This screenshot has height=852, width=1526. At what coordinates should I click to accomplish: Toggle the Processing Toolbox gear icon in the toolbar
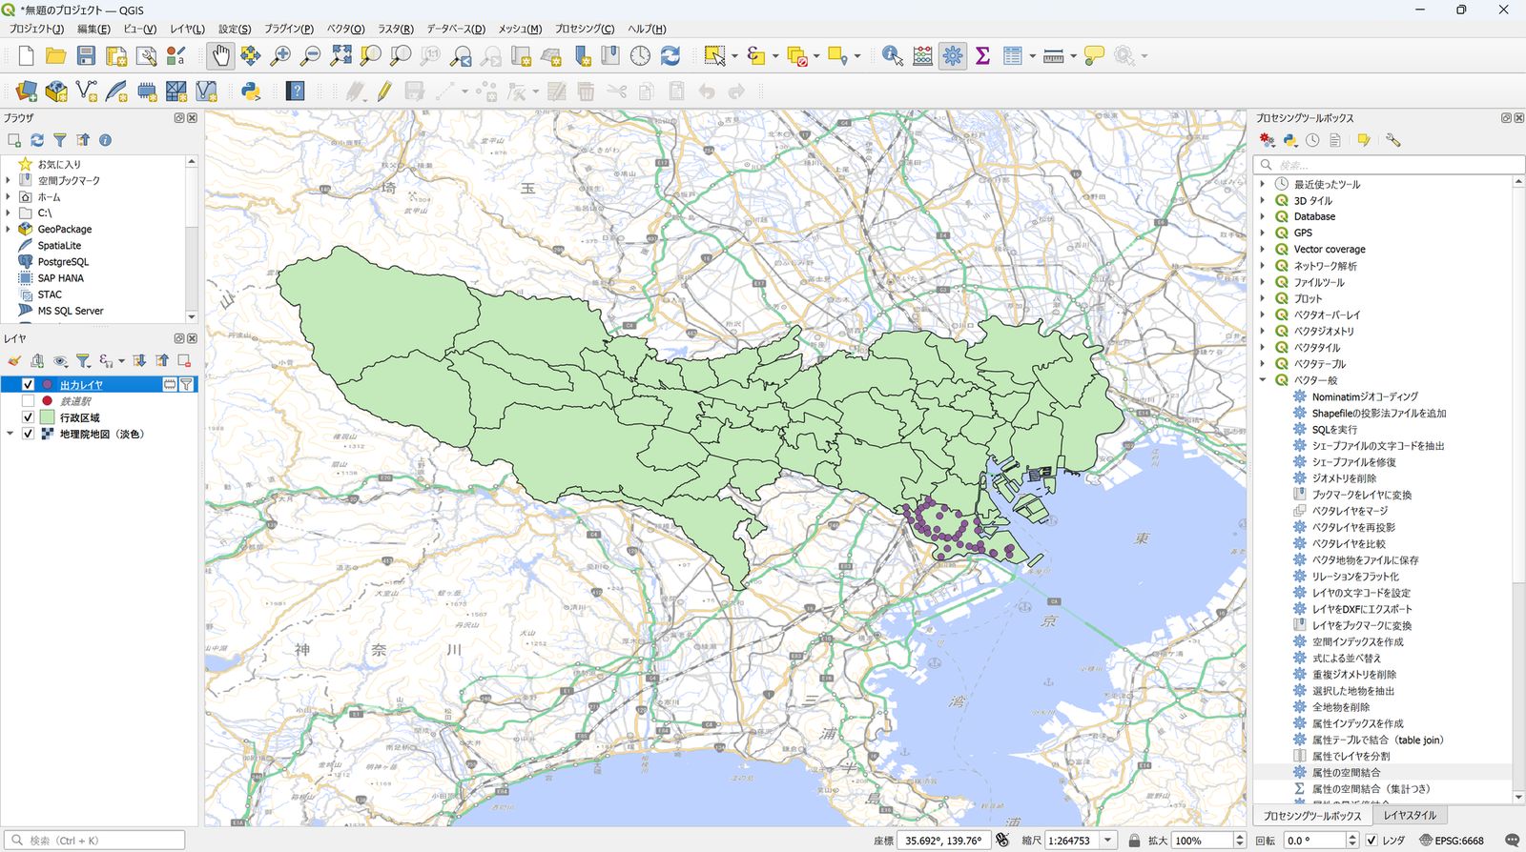[952, 56]
